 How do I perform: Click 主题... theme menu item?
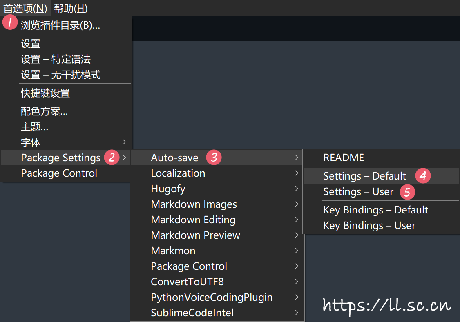pos(35,127)
